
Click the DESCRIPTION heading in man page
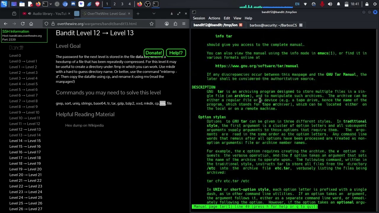coord(203,87)
